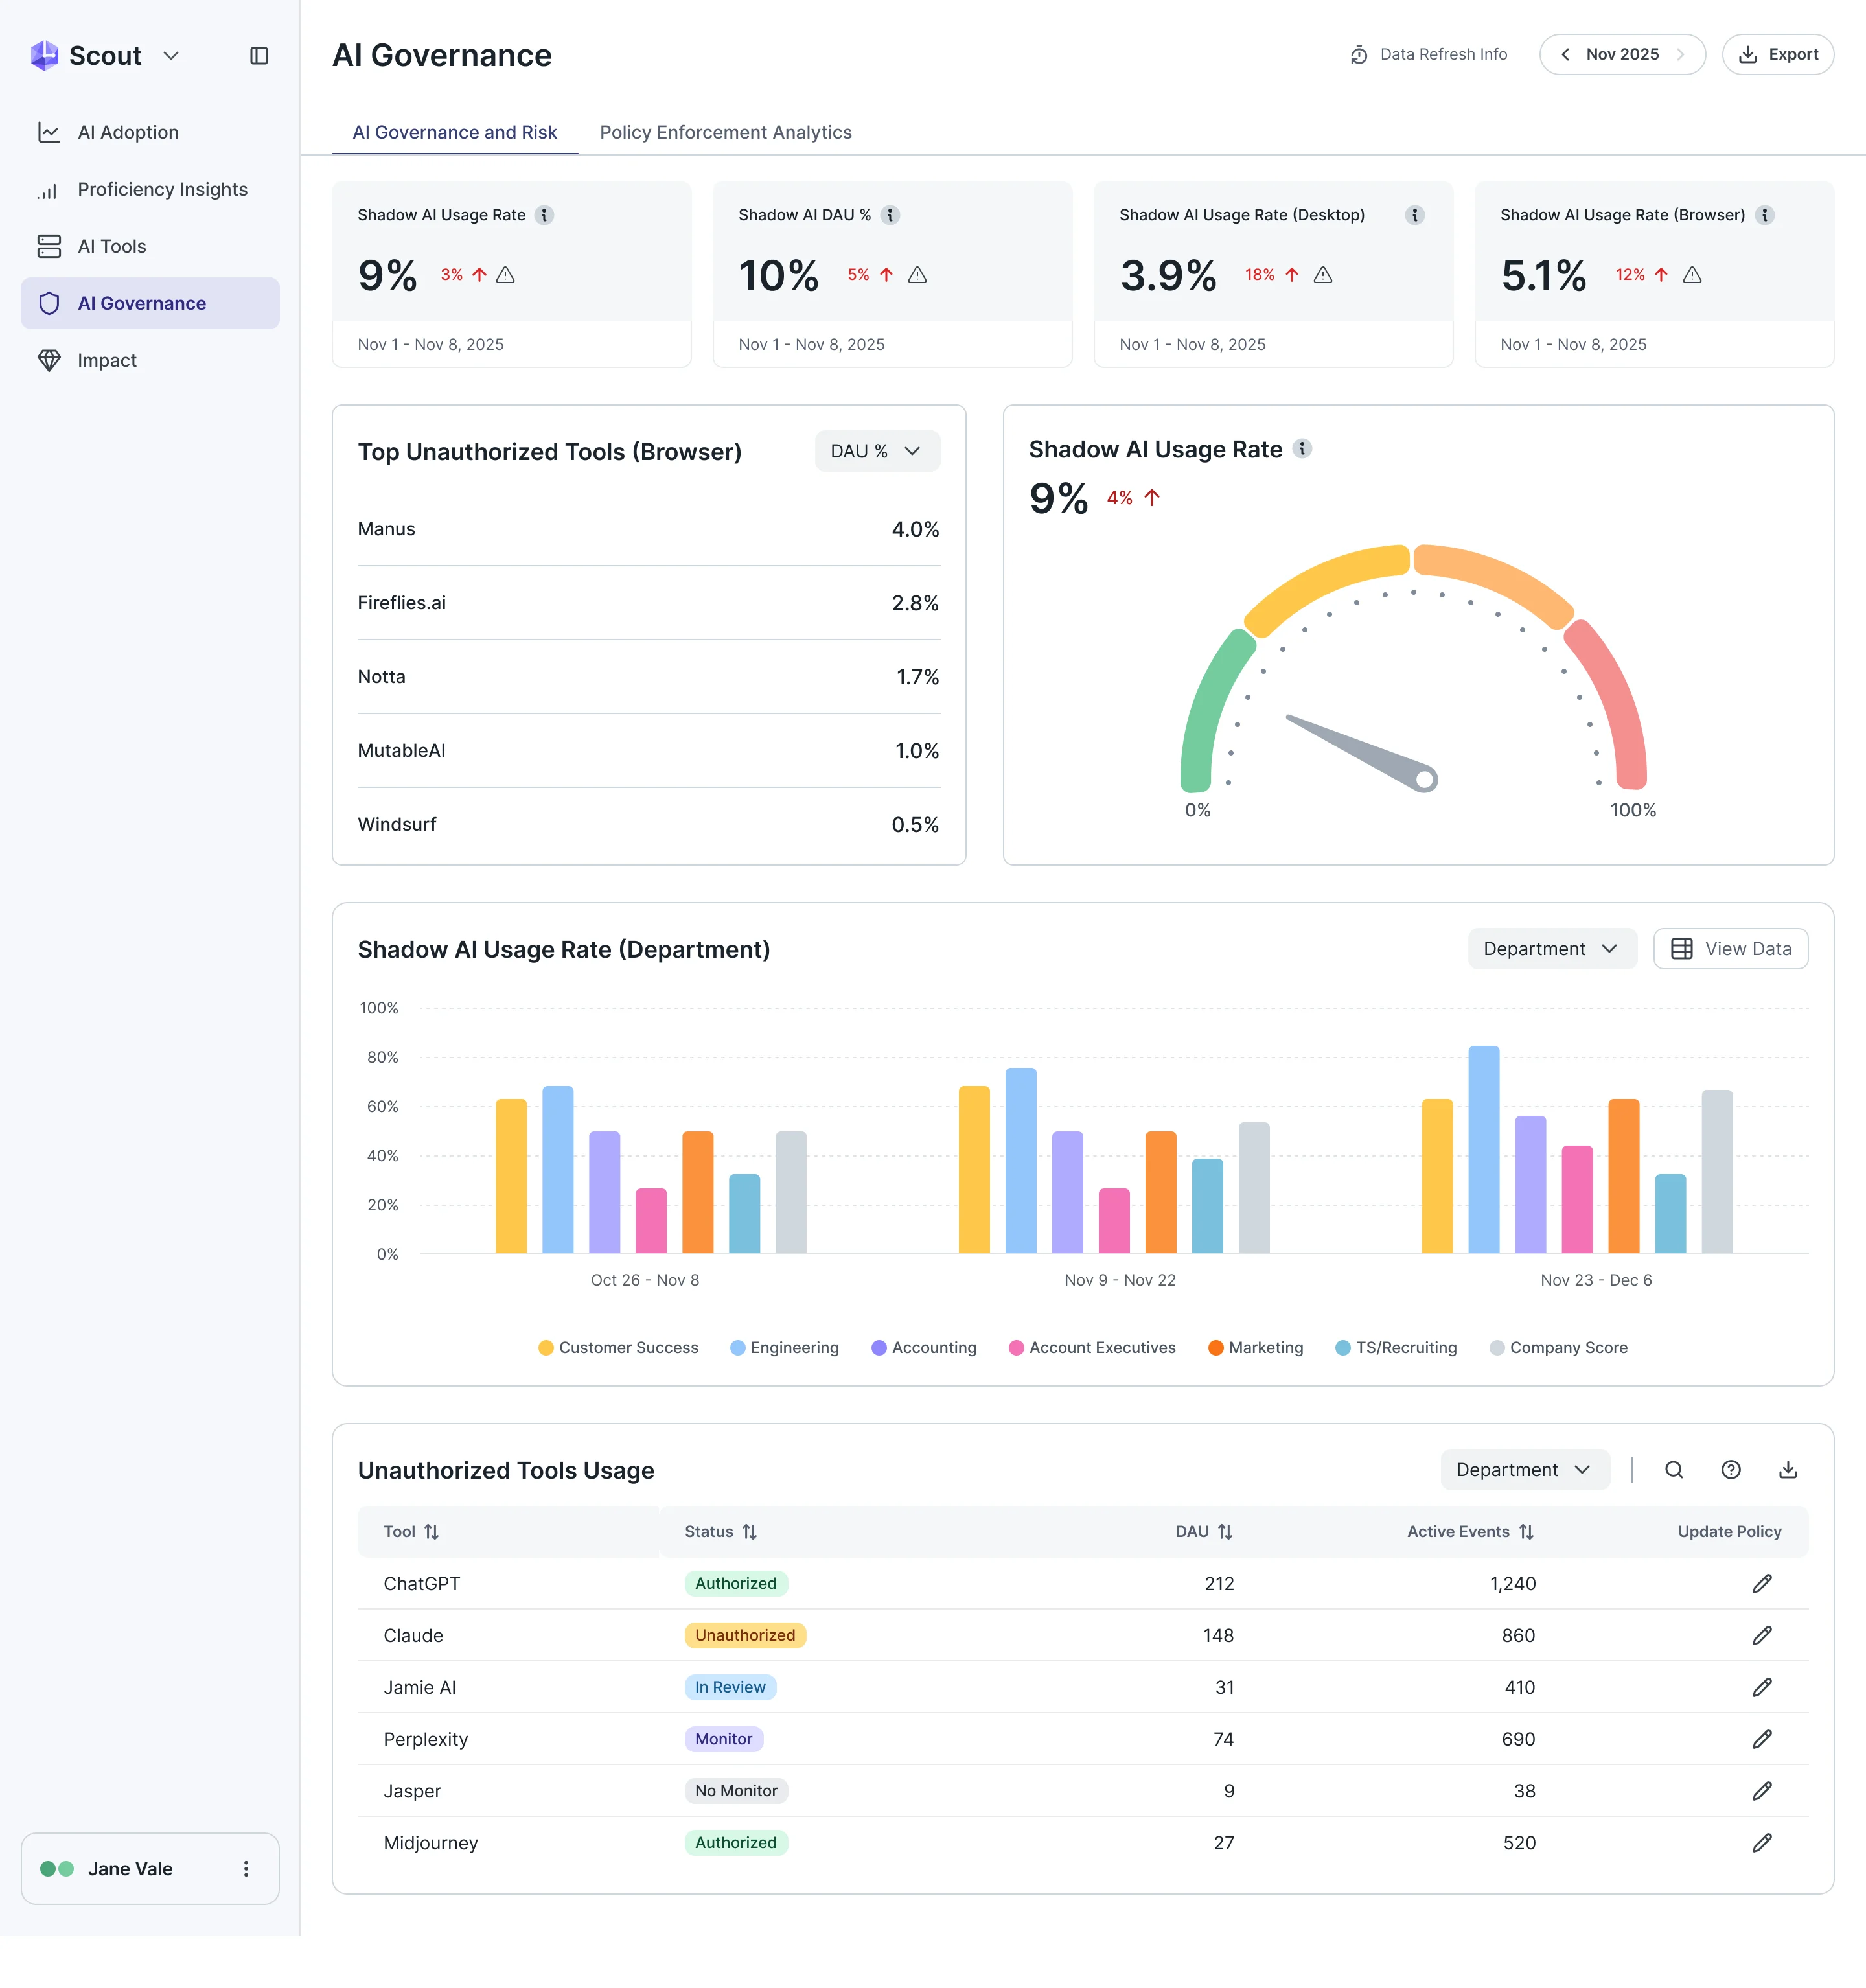The width and height of the screenshot is (1866, 1988).
Task: Open the DAU % dropdown for unauthorized tools
Action: [x=877, y=451]
